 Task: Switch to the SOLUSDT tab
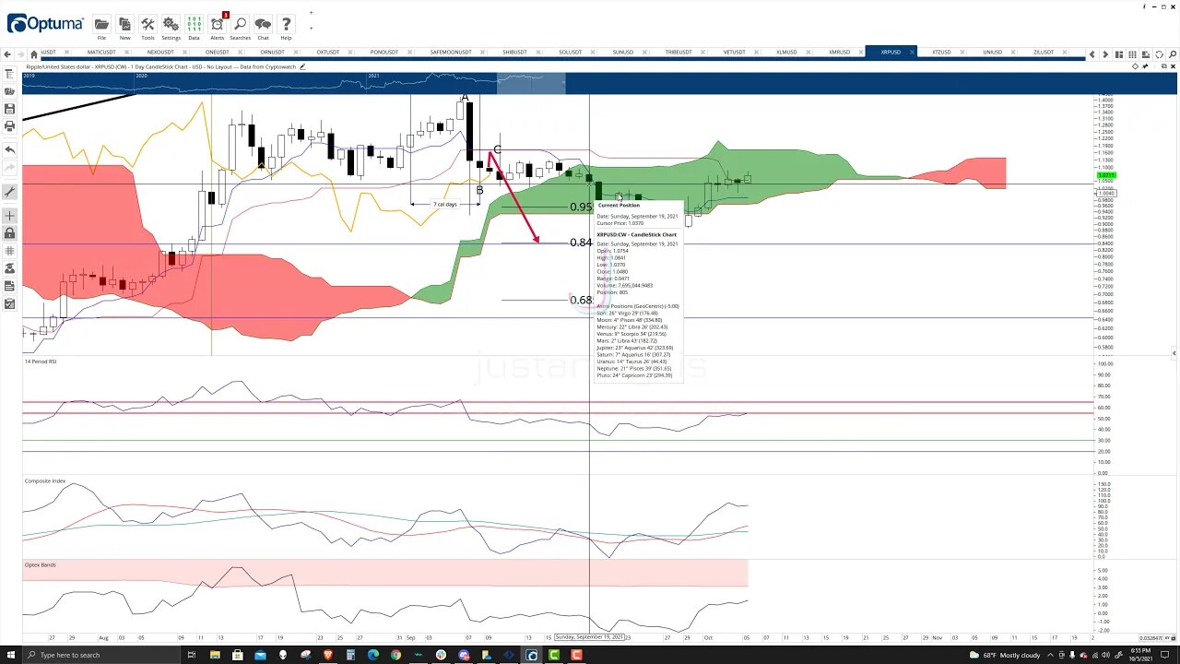tap(570, 53)
